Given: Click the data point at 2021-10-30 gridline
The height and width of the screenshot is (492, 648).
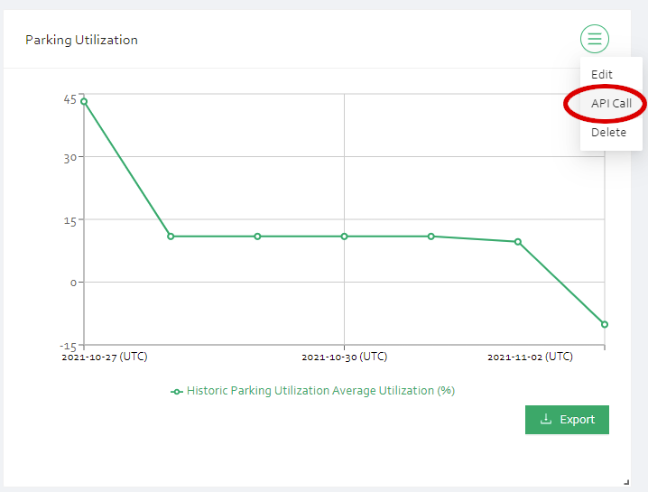Looking at the screenshot, I should click(344, 237).
